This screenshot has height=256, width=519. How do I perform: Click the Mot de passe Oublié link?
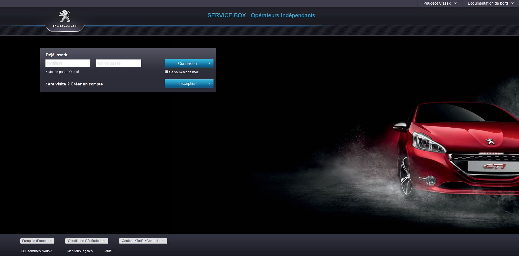click(64, 72)
